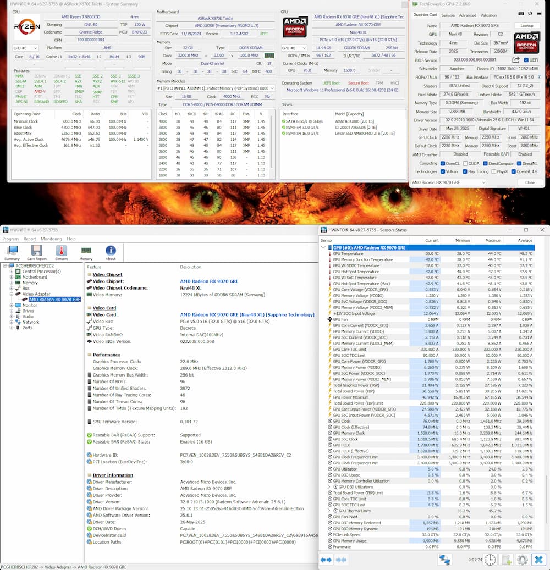Expand the Motherboard tree node
550x570 pixels.
tap(12, 277)
